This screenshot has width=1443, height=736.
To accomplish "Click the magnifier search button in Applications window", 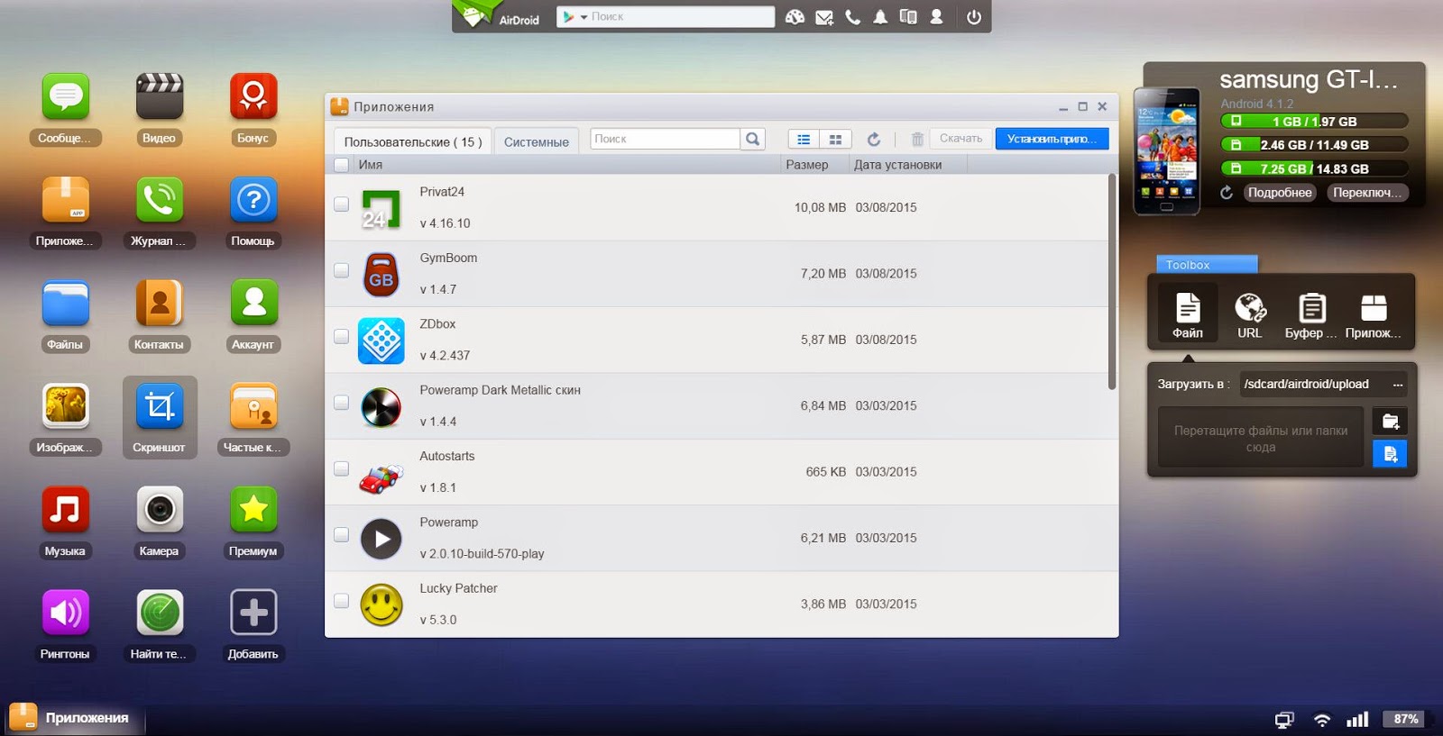I will 753,139.
